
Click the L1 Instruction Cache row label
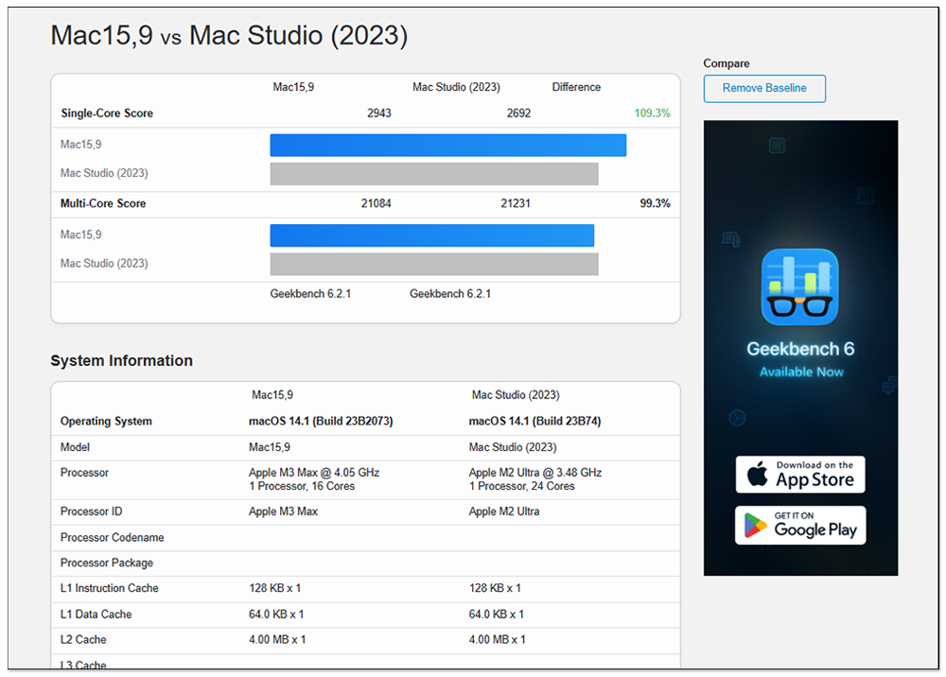(x=109, y=588)
